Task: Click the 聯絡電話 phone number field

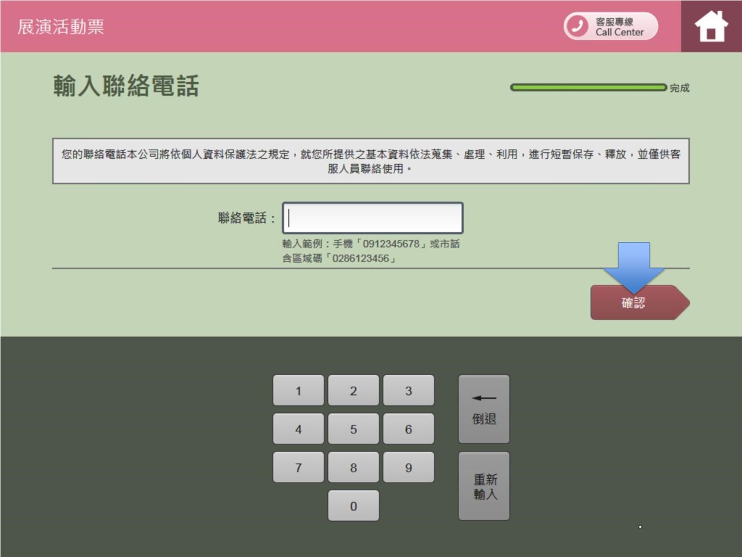Action: click(372, 218)
